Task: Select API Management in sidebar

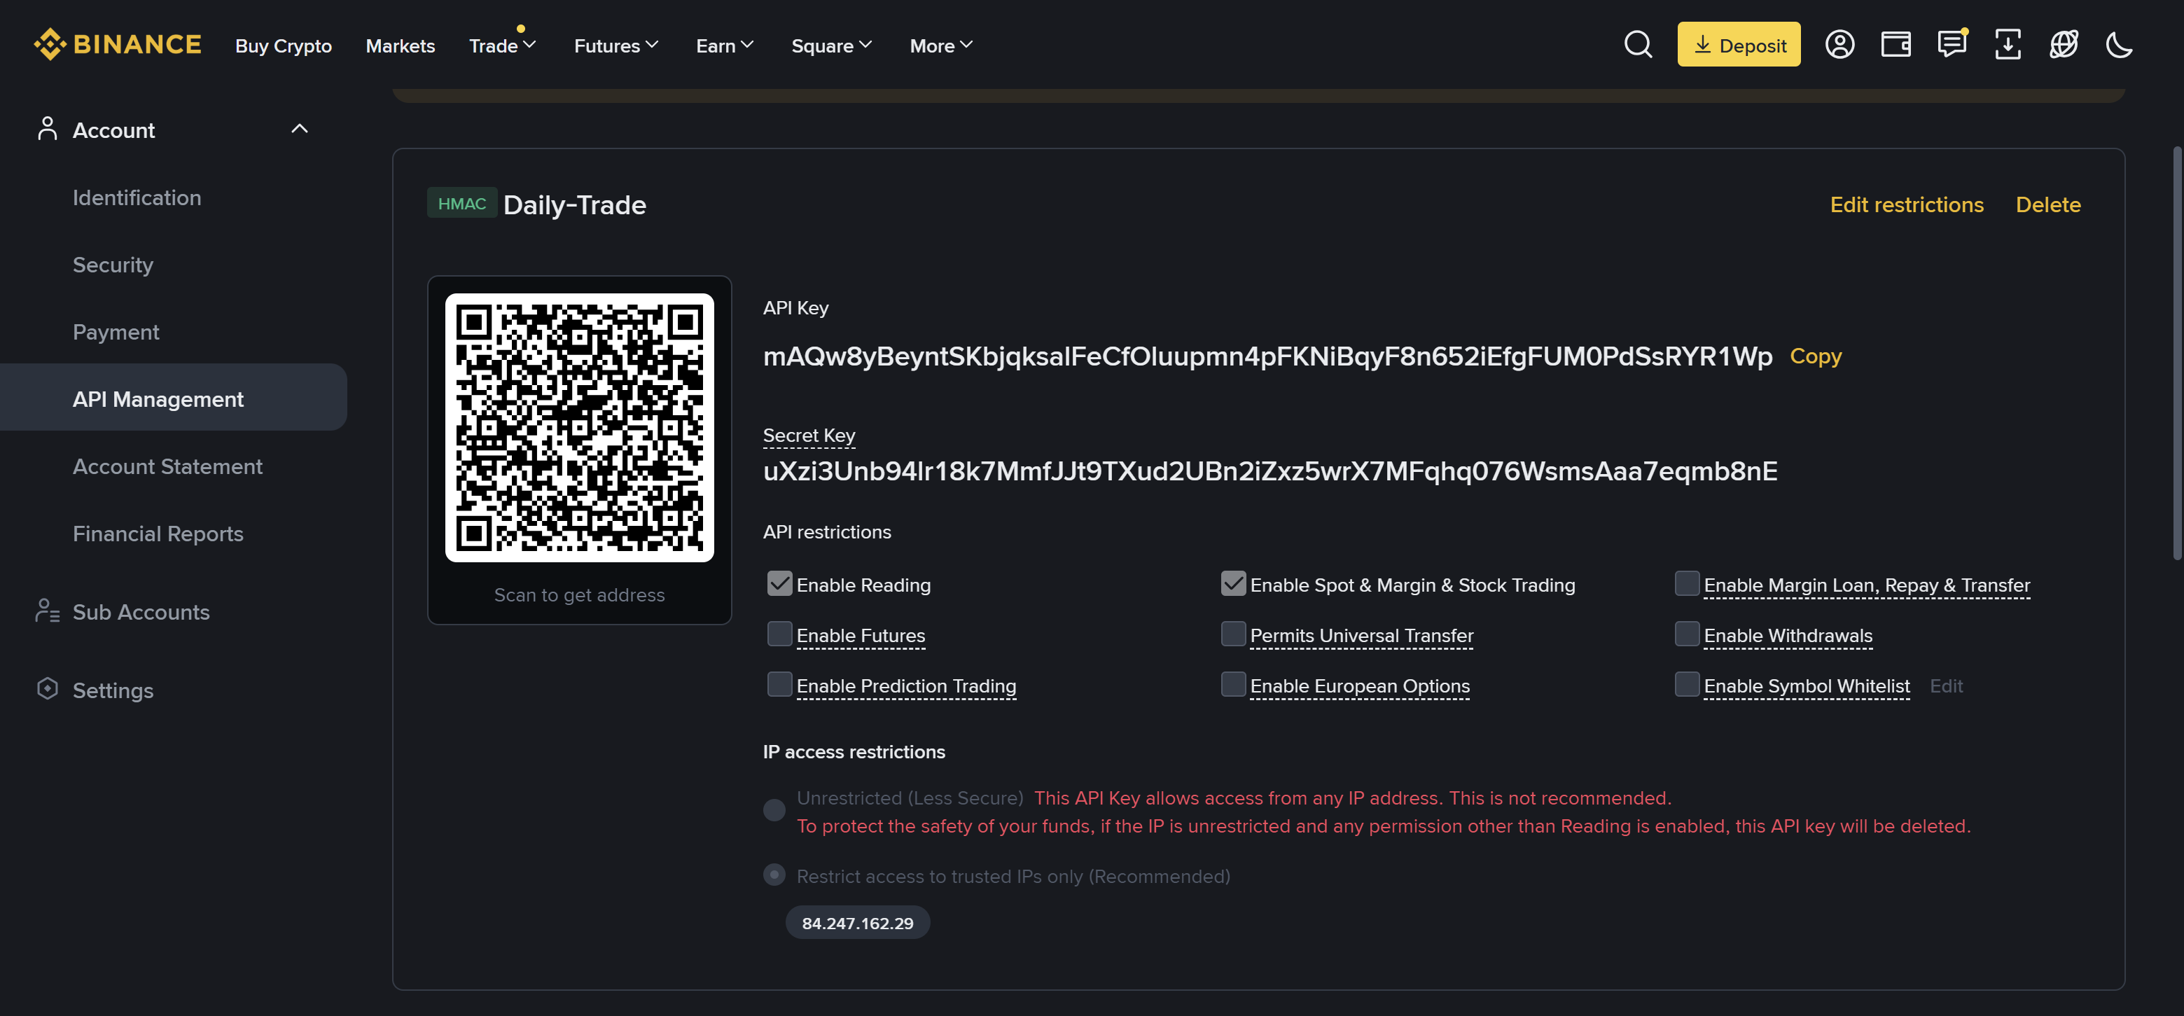Action: pos(173,398)
